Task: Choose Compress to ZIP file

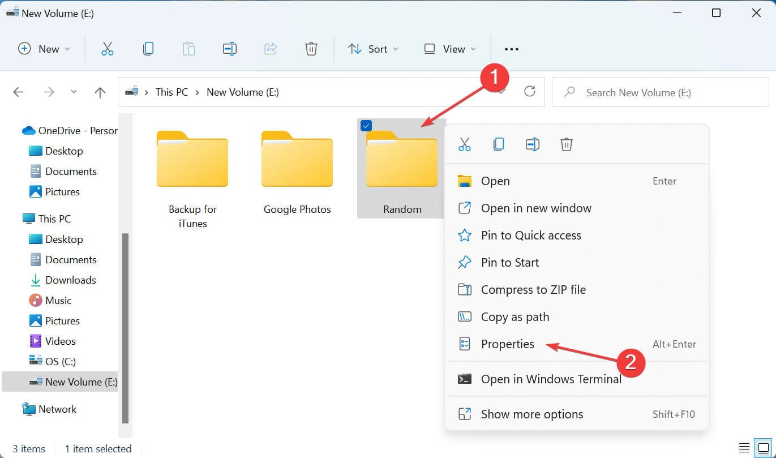Action: [577, 290]
